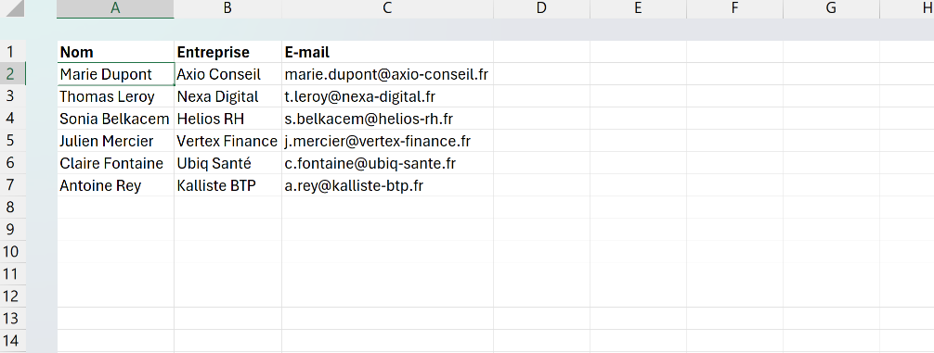This screenshot has height=353, width=934.
Task: Select row 8 header
Action: tap(13, 208)
